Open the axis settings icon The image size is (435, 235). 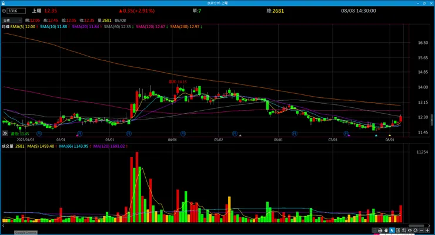pos(404,230)
